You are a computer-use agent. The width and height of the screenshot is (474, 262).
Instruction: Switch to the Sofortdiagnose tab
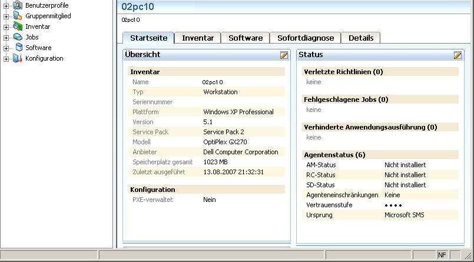306,38
